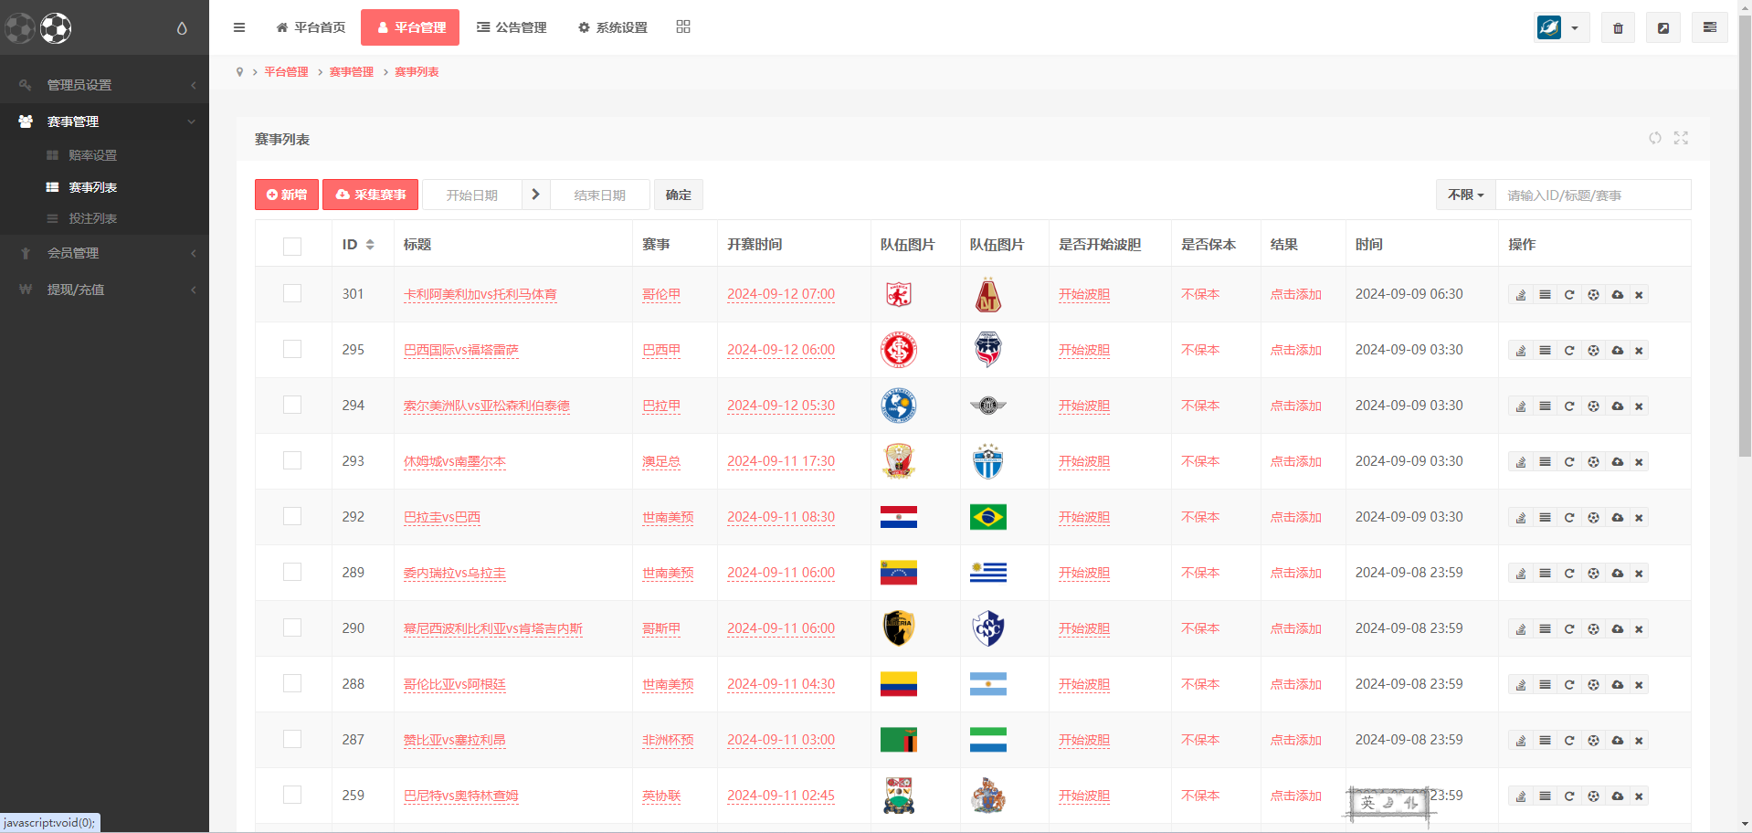Click the cloud upload icon for match 295
The image size is (1752, 833).
tap(1617, 351)
